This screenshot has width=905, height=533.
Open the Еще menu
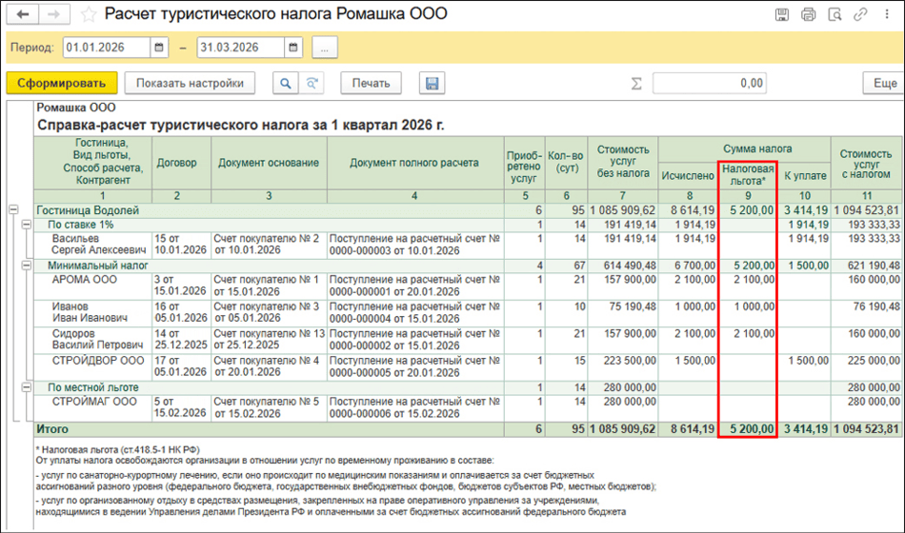tap(883, 83)
